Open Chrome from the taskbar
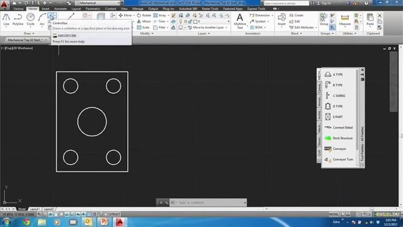403x227 pixels. point(26,222)
